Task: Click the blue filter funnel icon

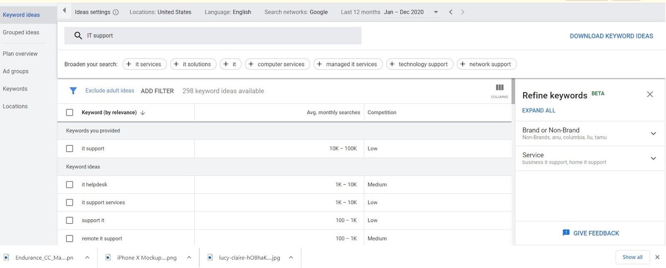Action: 73,91
